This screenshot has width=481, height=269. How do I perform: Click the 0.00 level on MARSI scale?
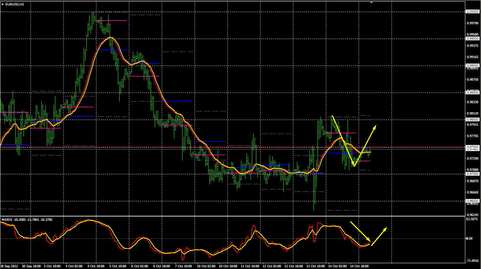coord(469,239)
